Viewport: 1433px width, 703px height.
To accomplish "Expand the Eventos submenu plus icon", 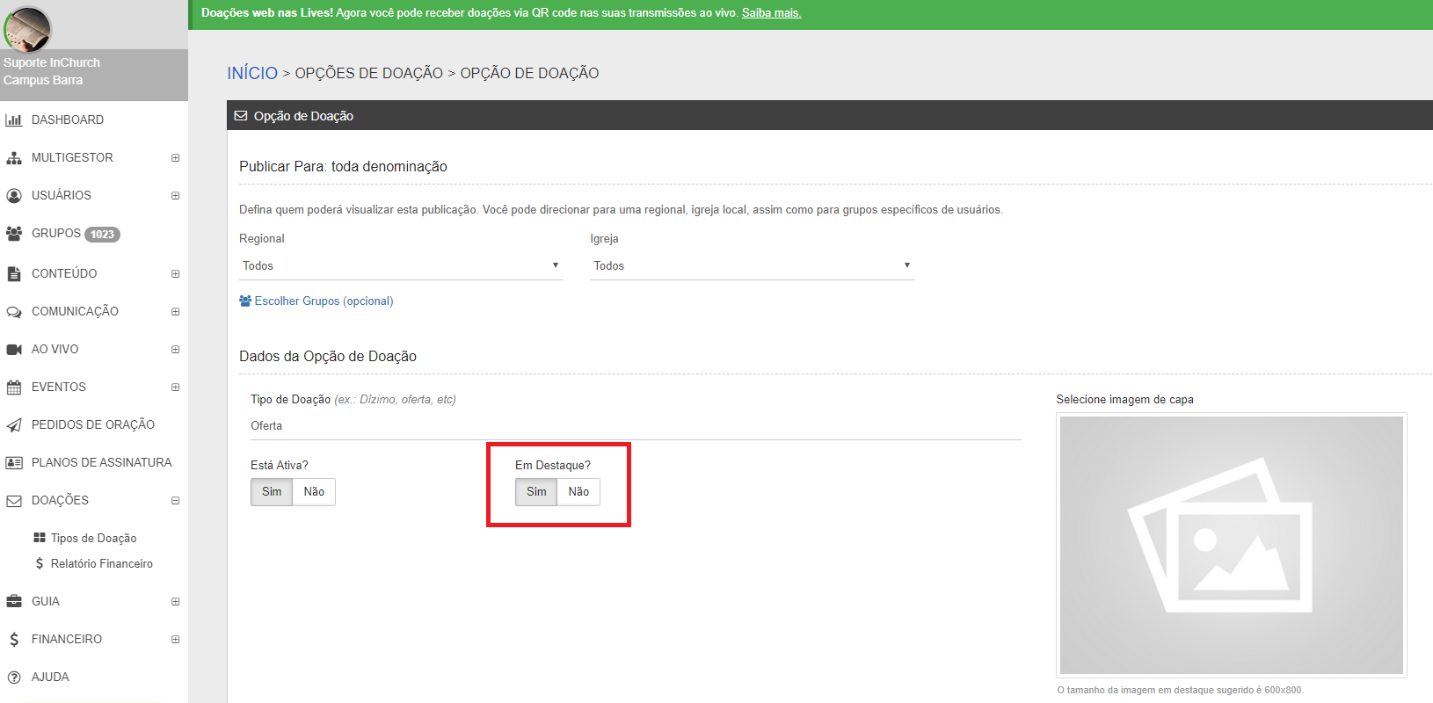I will [x=176, y=388].
